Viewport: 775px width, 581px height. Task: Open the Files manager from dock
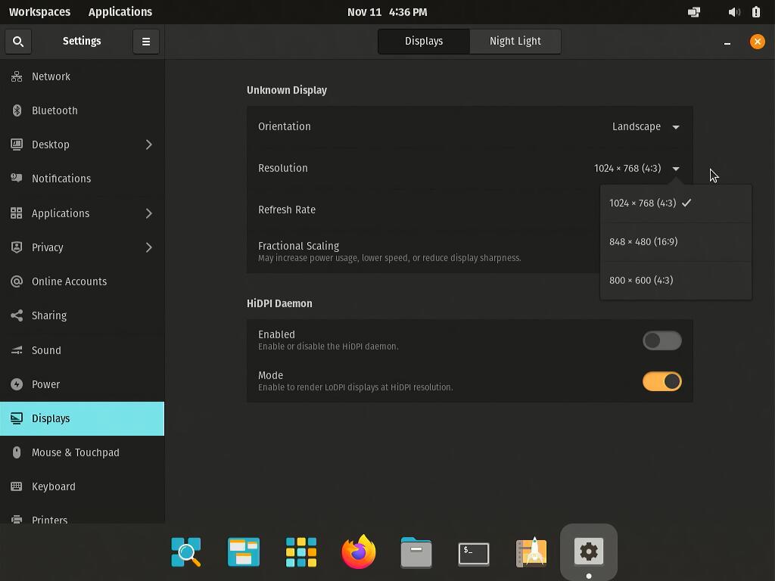416,552
